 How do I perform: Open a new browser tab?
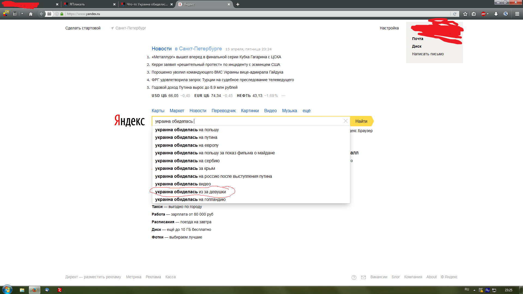(238, 4)
